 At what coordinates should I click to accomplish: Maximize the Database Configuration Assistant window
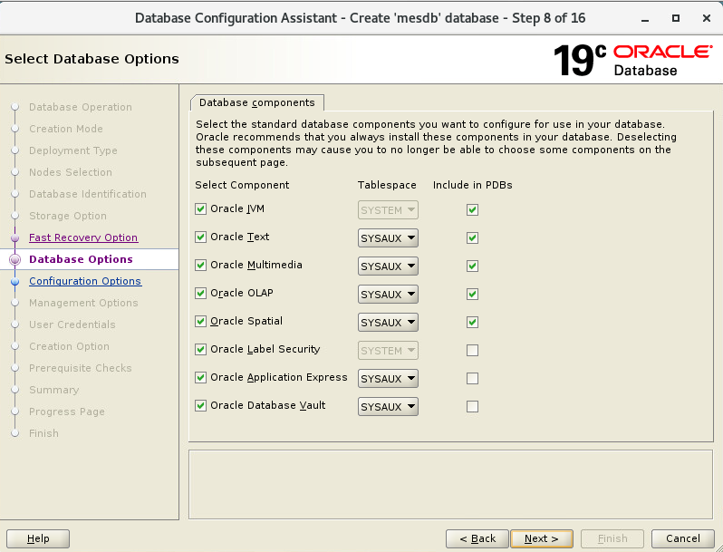pos(675,17)
